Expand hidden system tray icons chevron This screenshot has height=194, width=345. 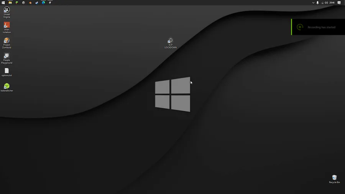coord(313,3)
